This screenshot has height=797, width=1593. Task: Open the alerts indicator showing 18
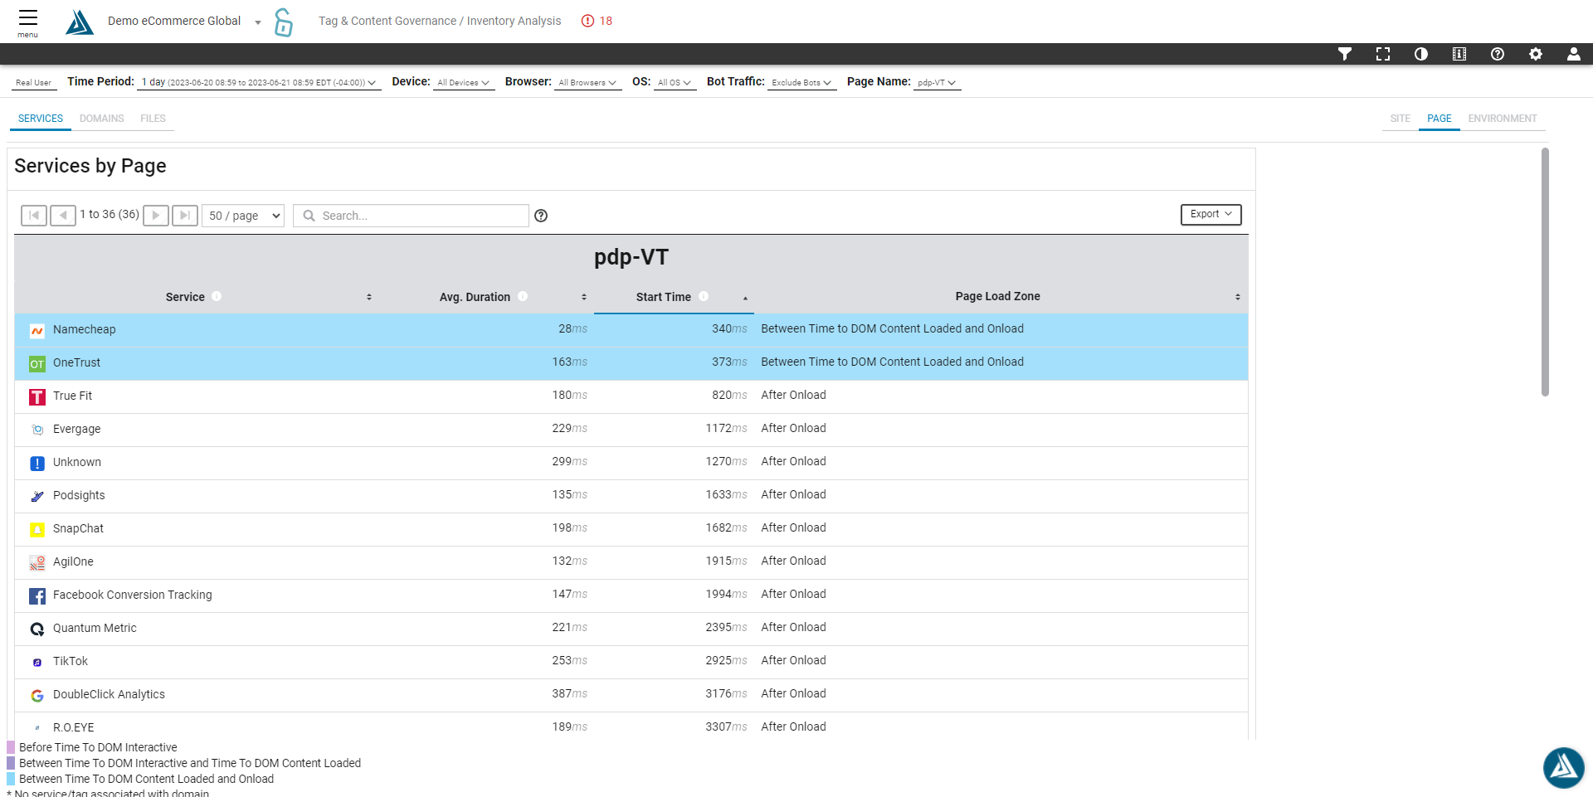click(x=597, y=21)
